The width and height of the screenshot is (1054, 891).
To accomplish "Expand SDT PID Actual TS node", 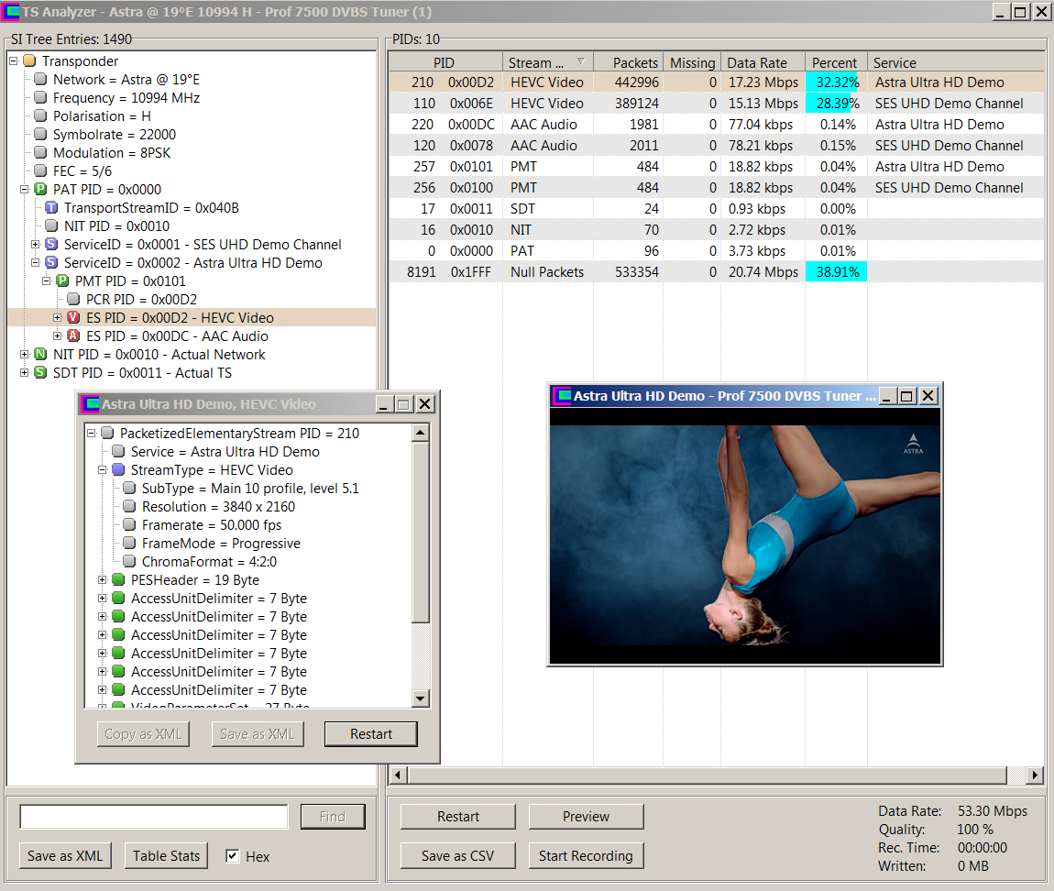I will coord(24,372).
